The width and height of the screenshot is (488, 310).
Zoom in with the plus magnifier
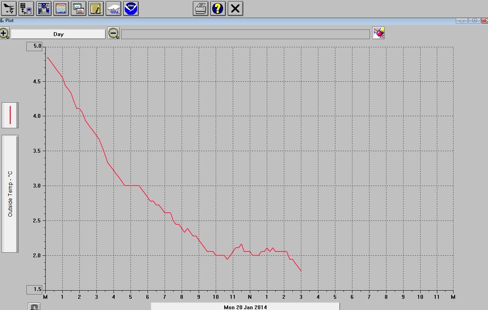(4, 34)
